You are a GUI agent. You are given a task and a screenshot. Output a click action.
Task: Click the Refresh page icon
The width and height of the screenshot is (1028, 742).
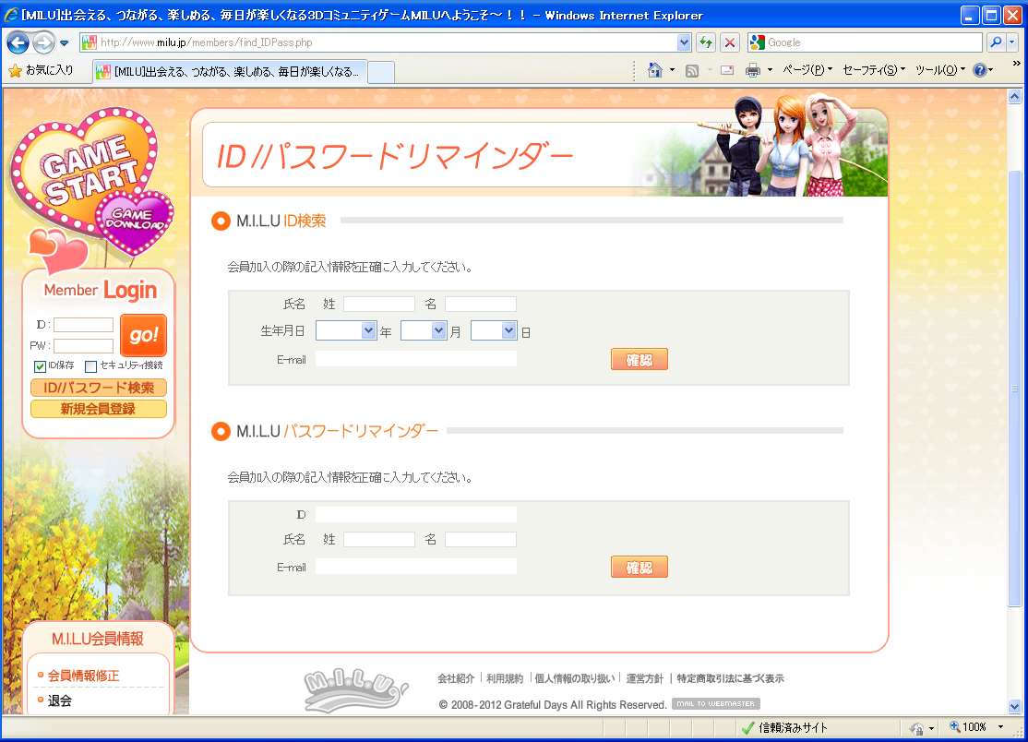coord(706,42)
